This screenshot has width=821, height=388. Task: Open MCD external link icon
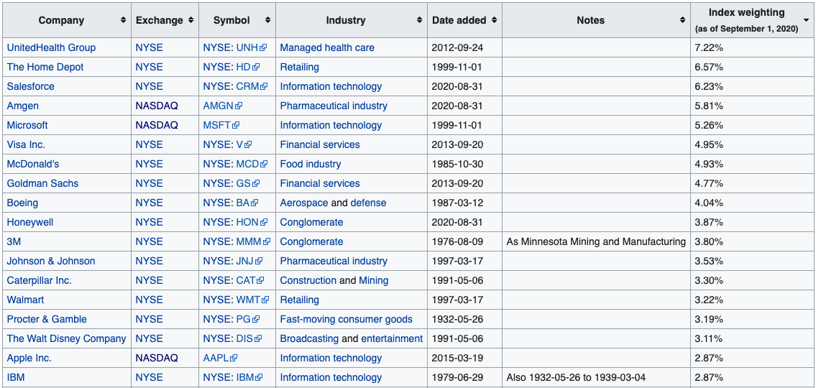pos(264,164)
